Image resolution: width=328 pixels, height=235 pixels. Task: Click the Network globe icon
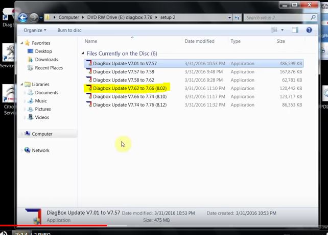tap(27, 150)
